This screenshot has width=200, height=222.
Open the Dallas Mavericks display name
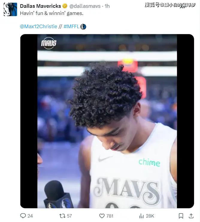(40, 6)
